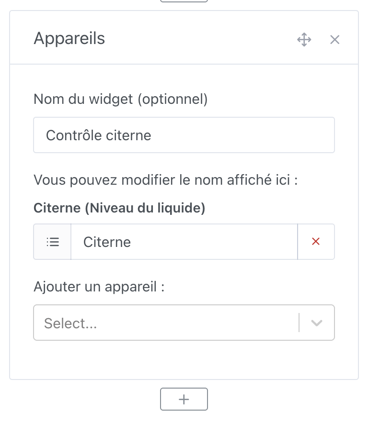Select the list icon beside the Citerne field
The width and height of the screenshot is (369, 424).
pos(52,242)
